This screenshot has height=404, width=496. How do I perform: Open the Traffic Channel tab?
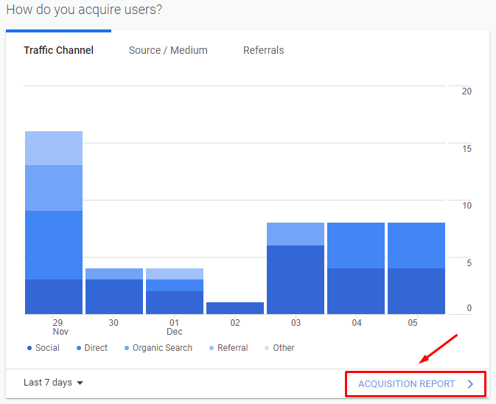click(x=58, y=50)
